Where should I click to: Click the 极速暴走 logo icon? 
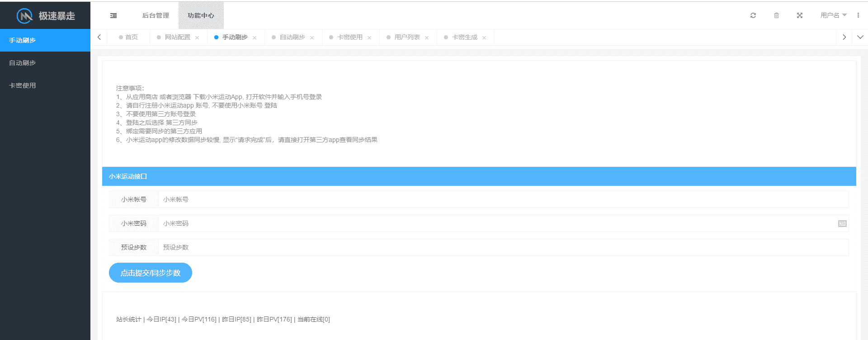click(24, 16)
